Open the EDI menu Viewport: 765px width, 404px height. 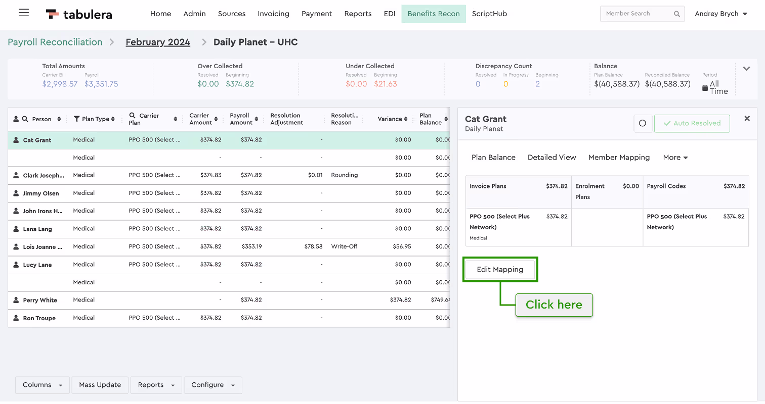[x=389, y=14]
